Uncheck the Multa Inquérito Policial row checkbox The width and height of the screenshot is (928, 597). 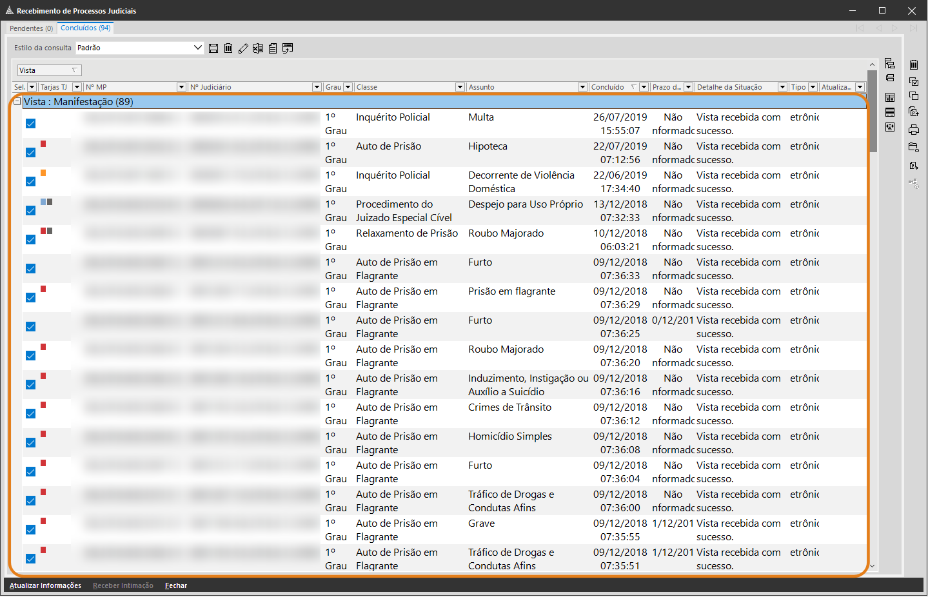30,124
